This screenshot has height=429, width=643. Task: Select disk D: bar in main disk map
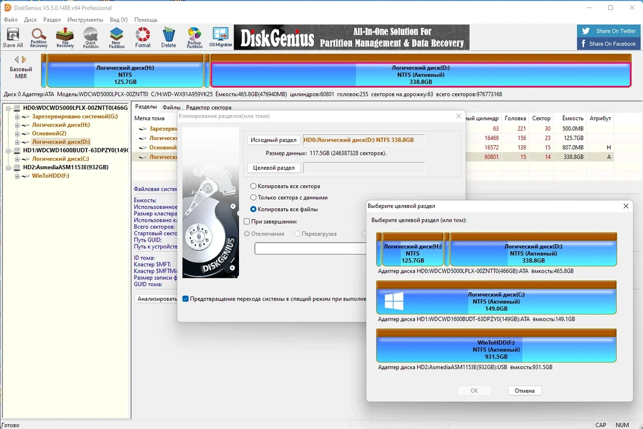(x=421, y=71)
